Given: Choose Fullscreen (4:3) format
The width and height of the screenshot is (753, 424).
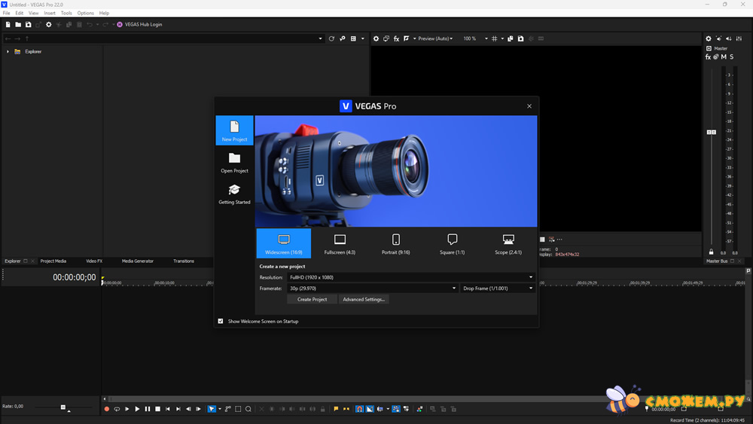Looking at the screenshot, I should [x=340, y=243].
